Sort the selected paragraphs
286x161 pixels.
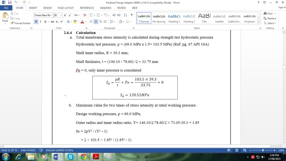click(125, 15)
